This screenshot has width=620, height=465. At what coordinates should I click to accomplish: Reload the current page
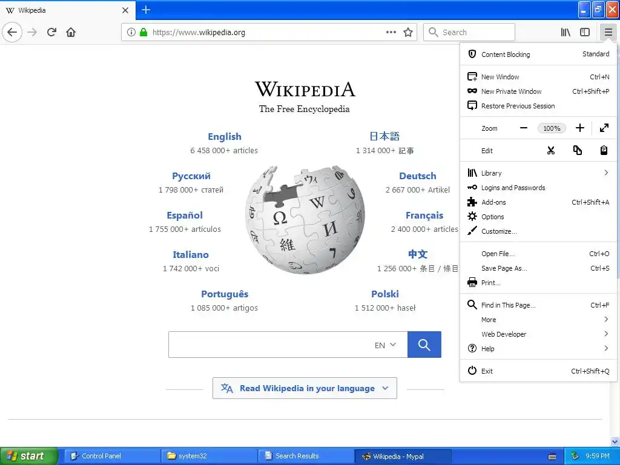51,32
